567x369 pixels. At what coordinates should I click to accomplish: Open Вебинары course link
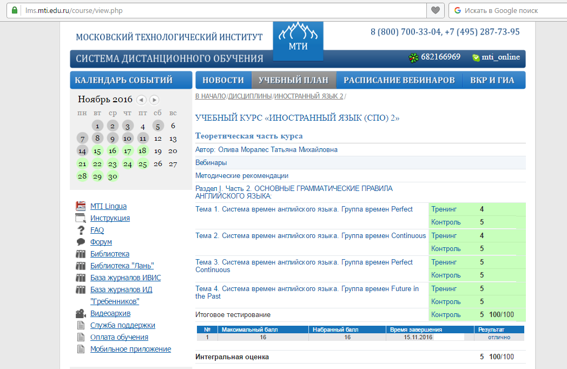coord(211,163)
